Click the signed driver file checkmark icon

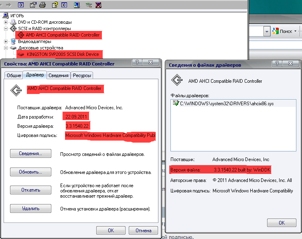[176, 103]
